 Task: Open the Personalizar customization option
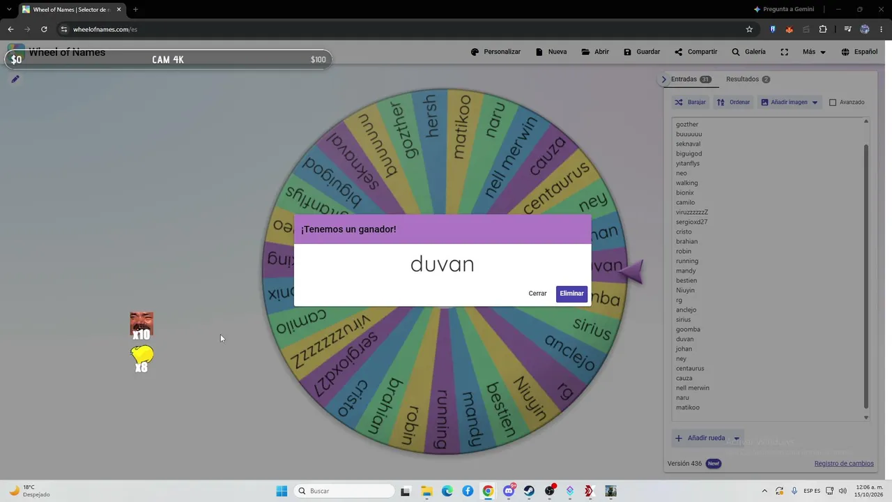point(495,52)
